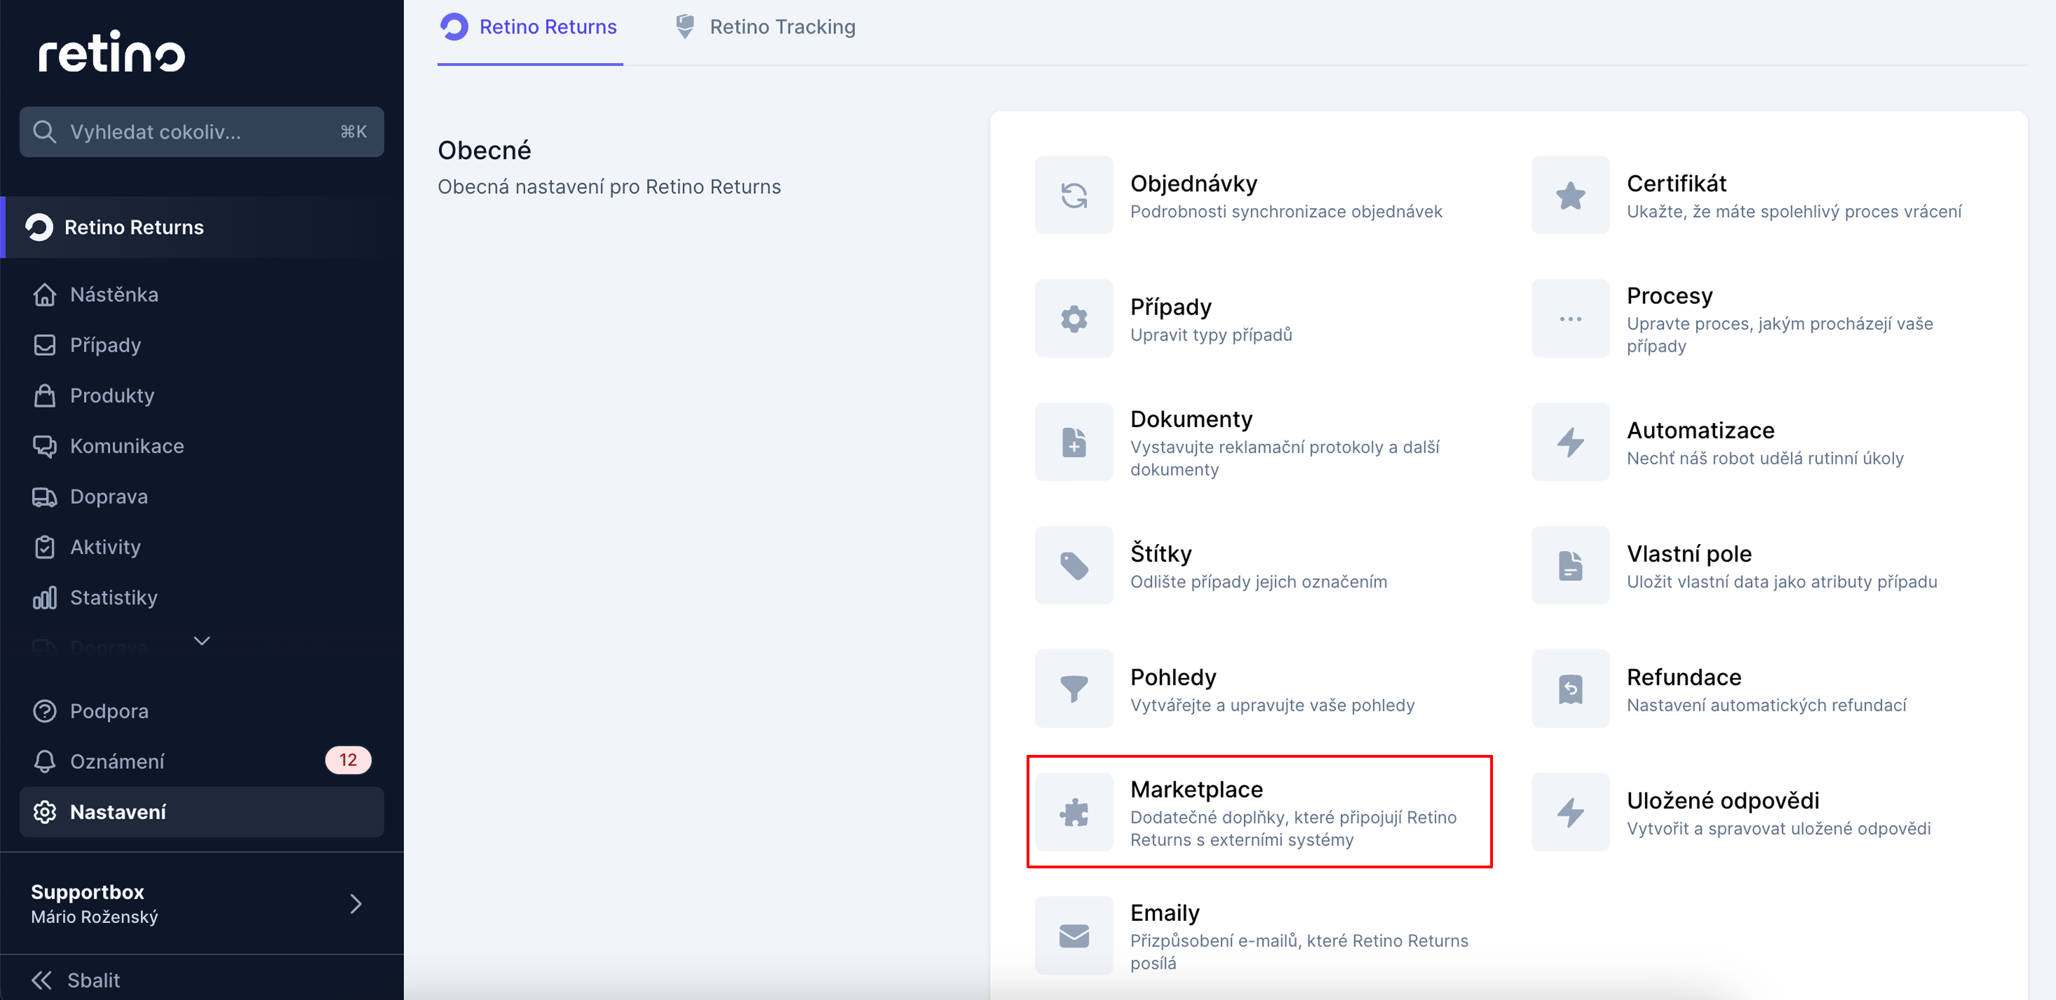Open Podpora in the sidebar

(x=202, y=711)
